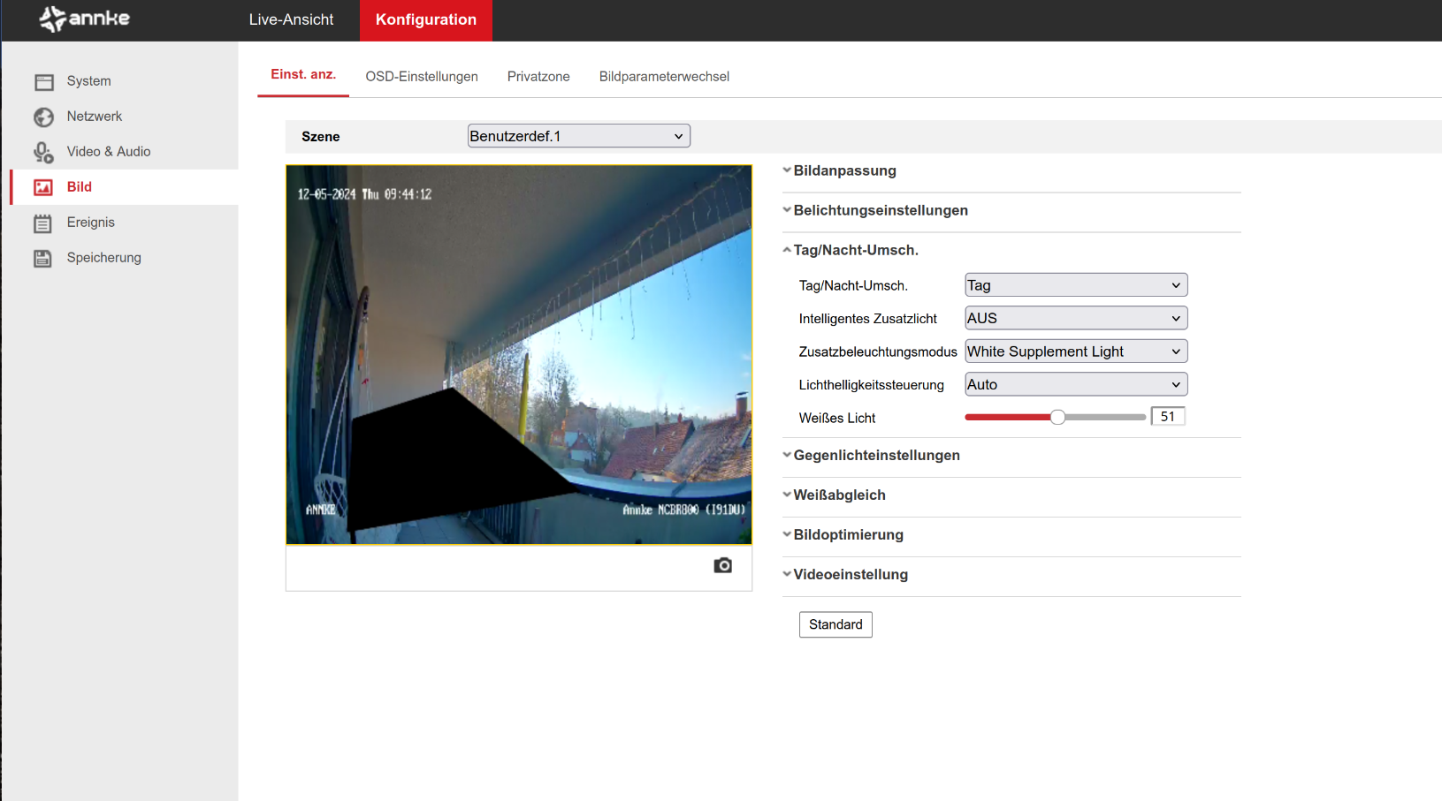Open Tag/Nacht-Umsch. mode dropdown

click(1075, 285)
